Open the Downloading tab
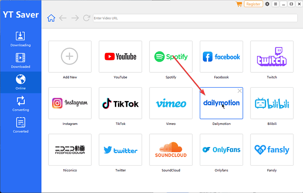This screenshot has width=303, height=193. 20,39
